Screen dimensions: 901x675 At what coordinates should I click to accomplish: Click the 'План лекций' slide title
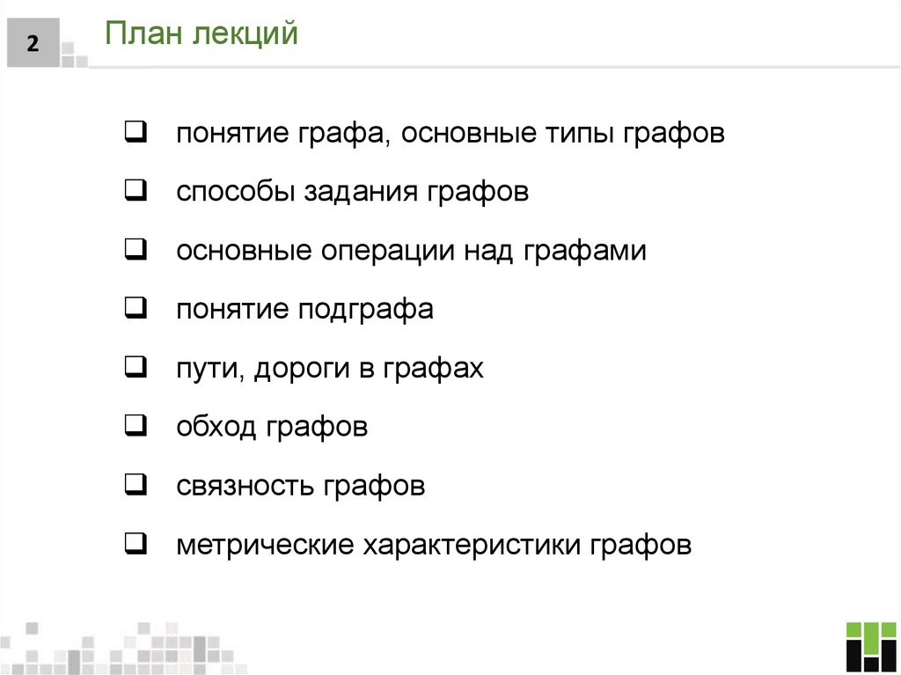click(201, 36)
